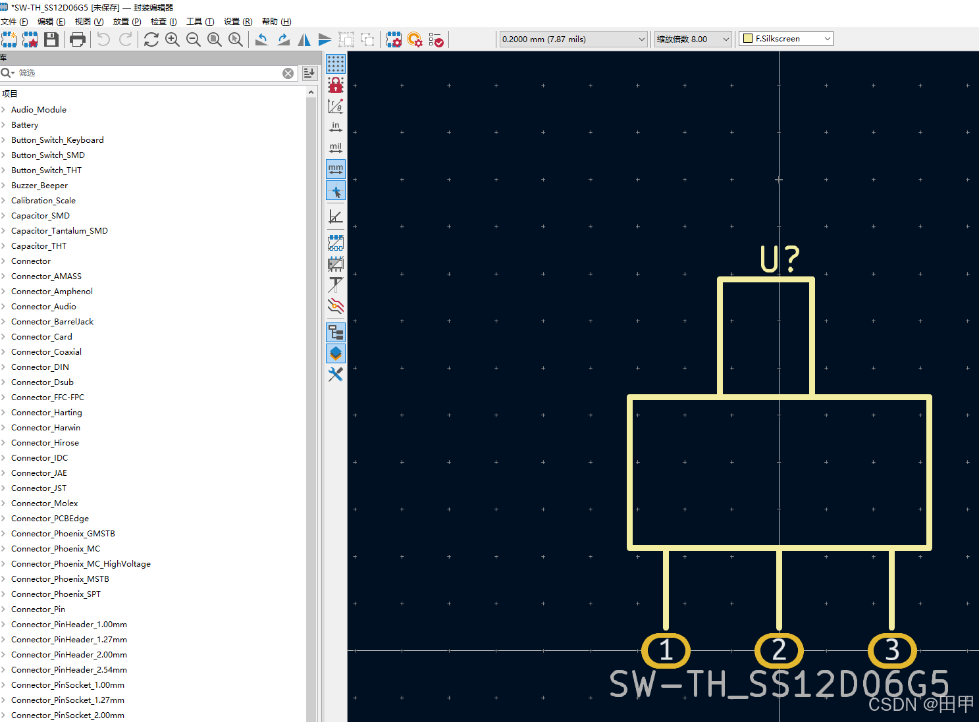Open the Help menu (帮助)

pos(277,22)
